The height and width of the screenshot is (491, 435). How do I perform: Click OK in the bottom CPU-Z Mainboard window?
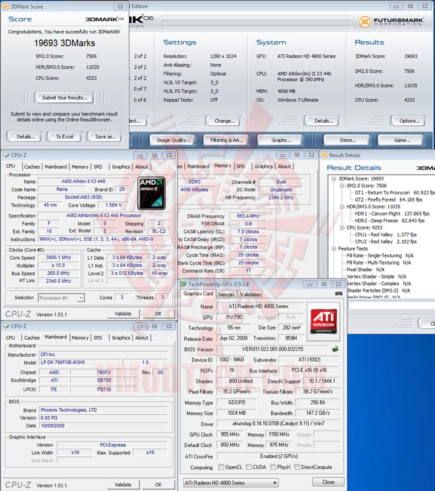158,485
